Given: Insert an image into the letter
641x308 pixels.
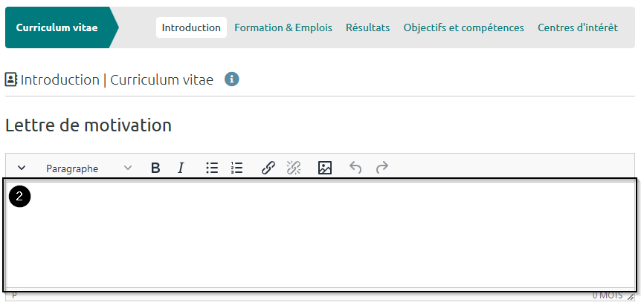Looking at the screenshot, I should (325, 168).
